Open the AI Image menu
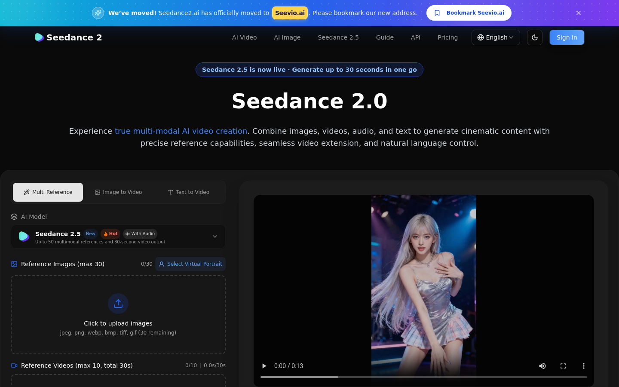 (x=287, y=37)
